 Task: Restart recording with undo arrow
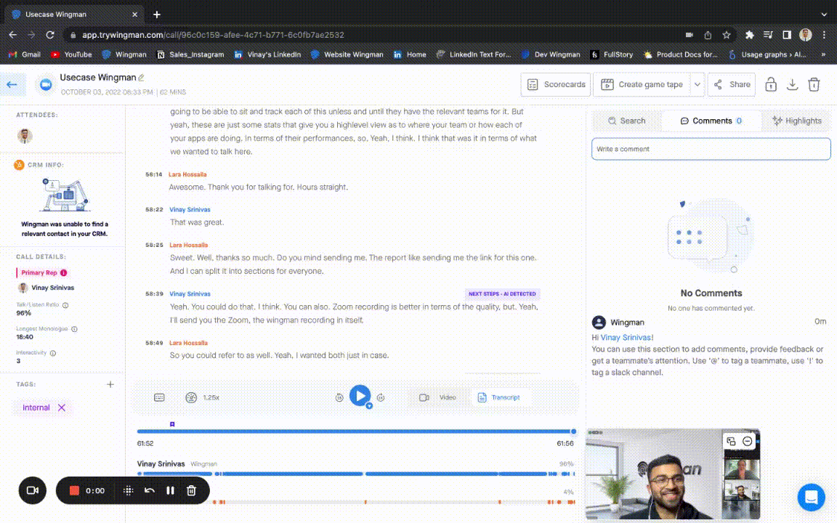(x=150, y=490)
